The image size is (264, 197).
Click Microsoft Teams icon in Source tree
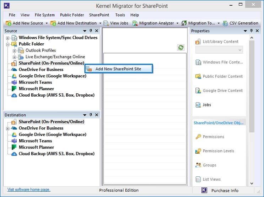[x=14, y=82]
